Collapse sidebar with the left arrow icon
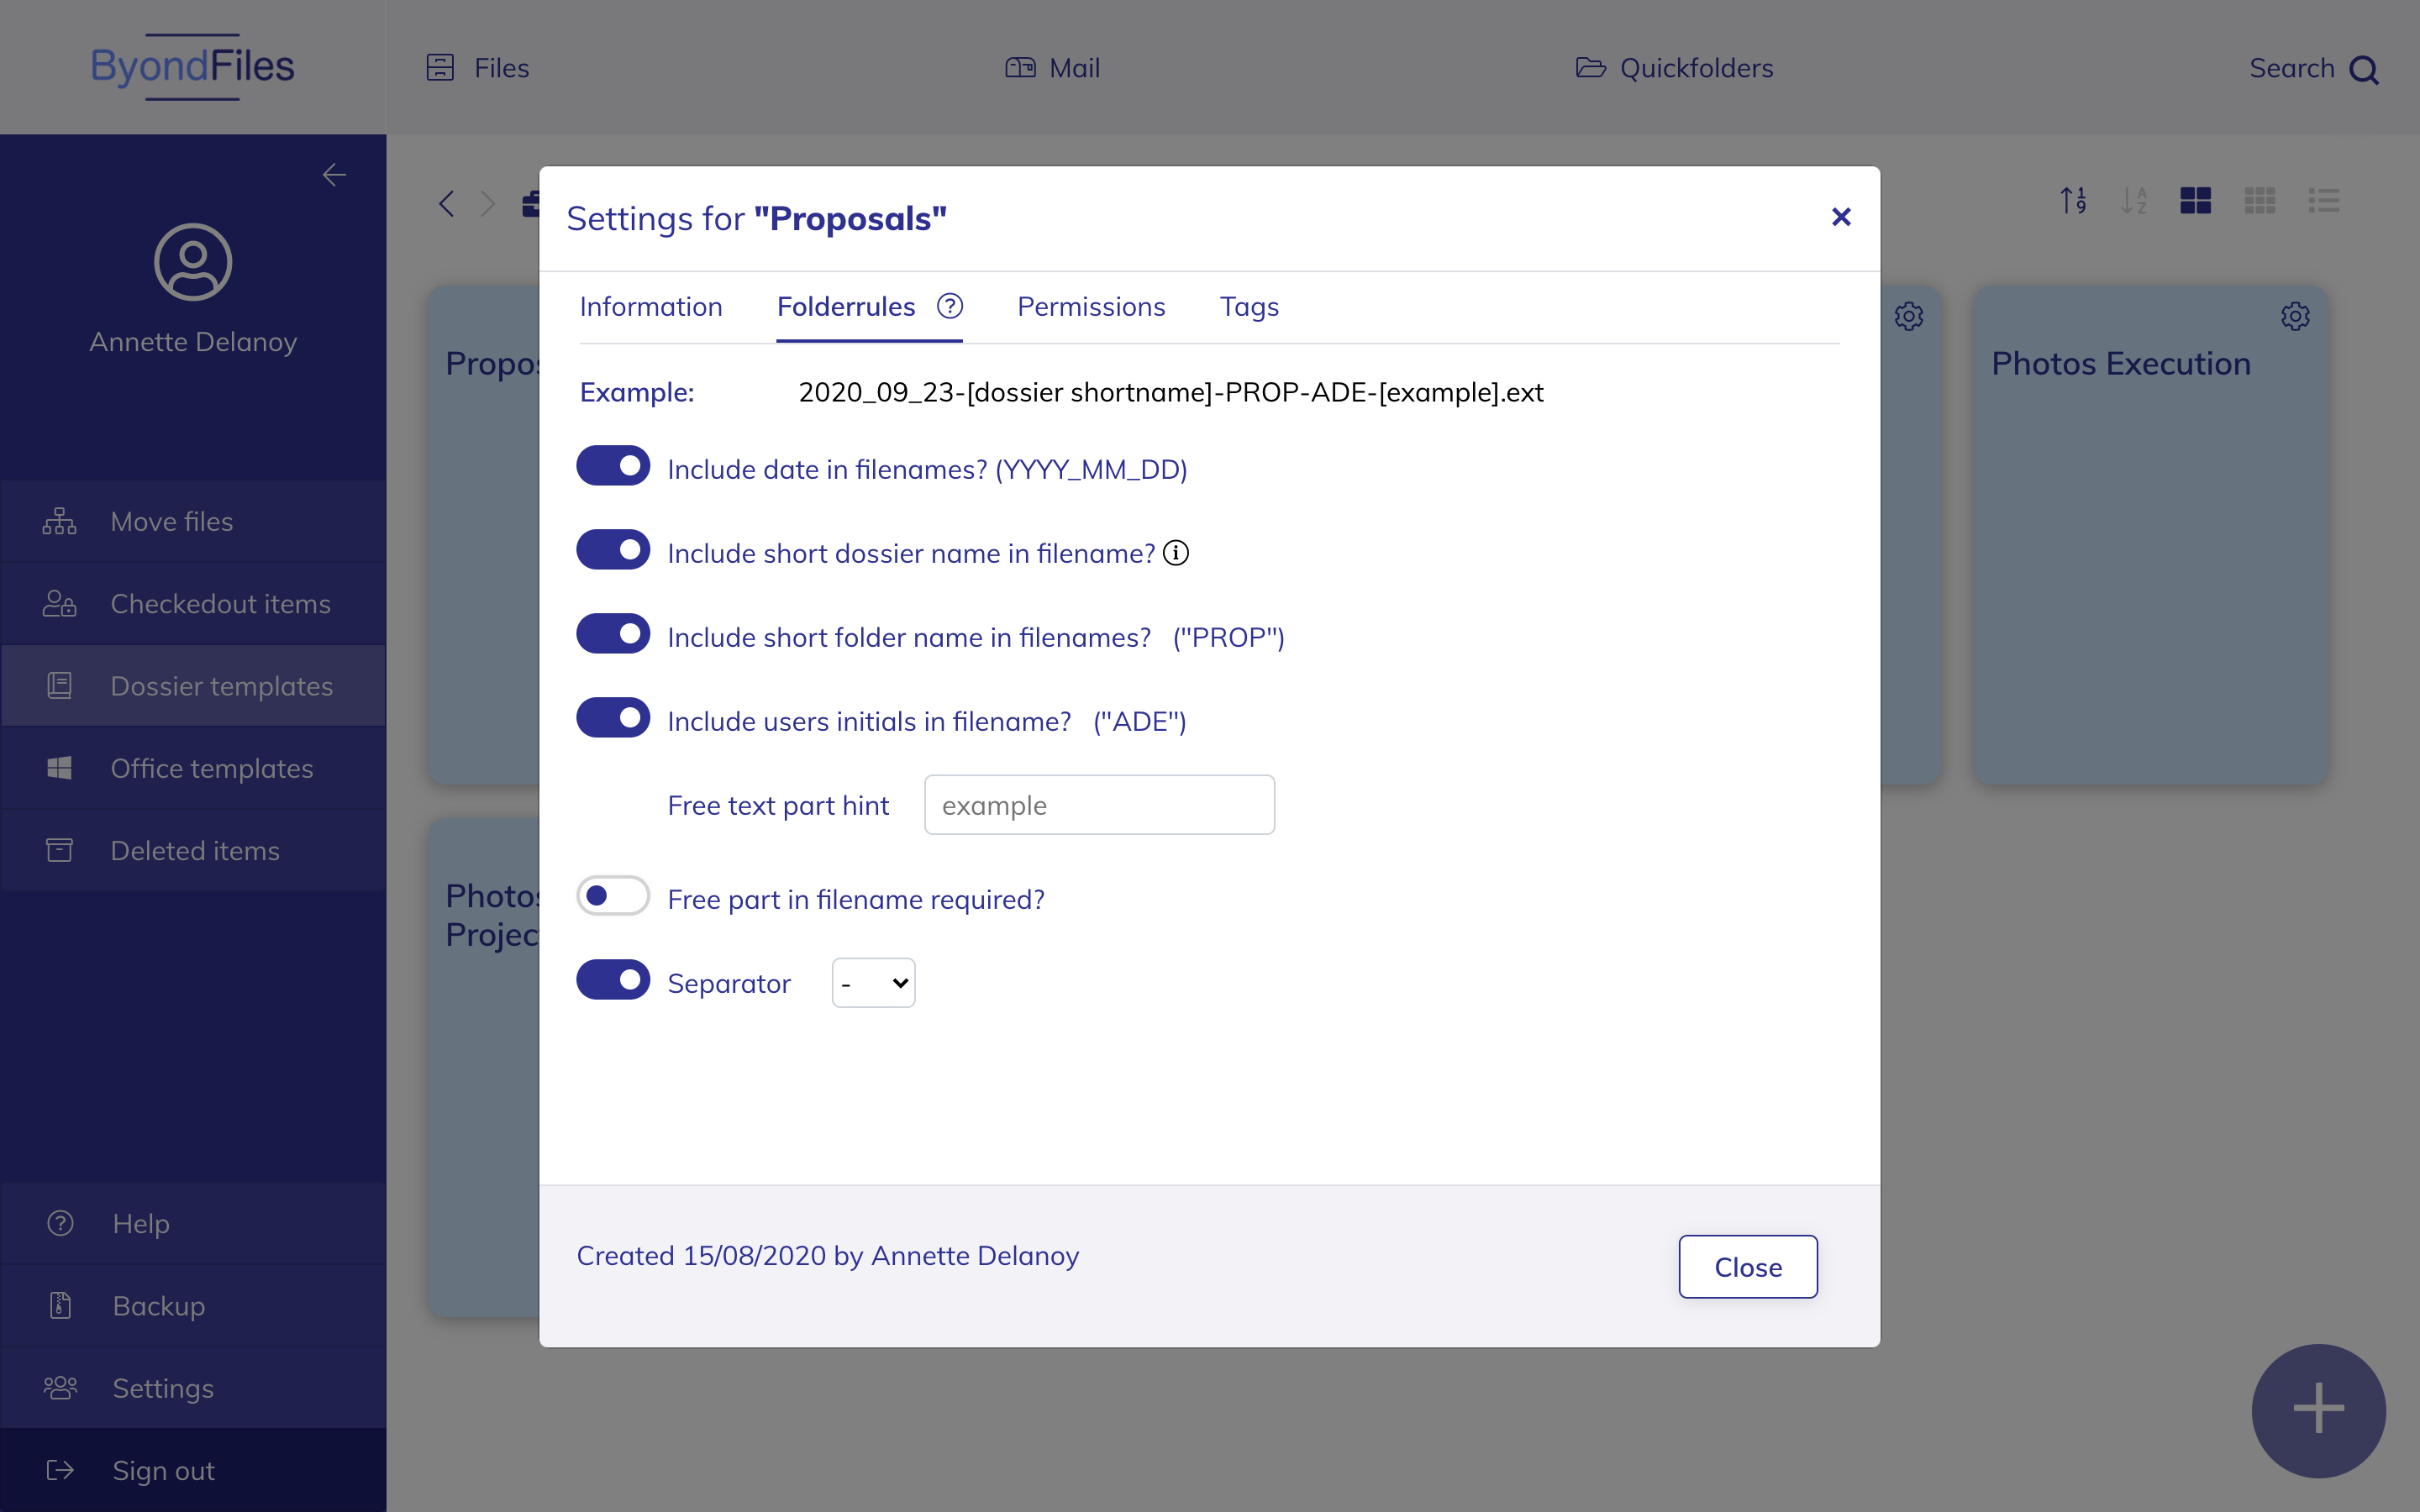The width and height of the screenshot is (2420, 1512). [334, 175]
